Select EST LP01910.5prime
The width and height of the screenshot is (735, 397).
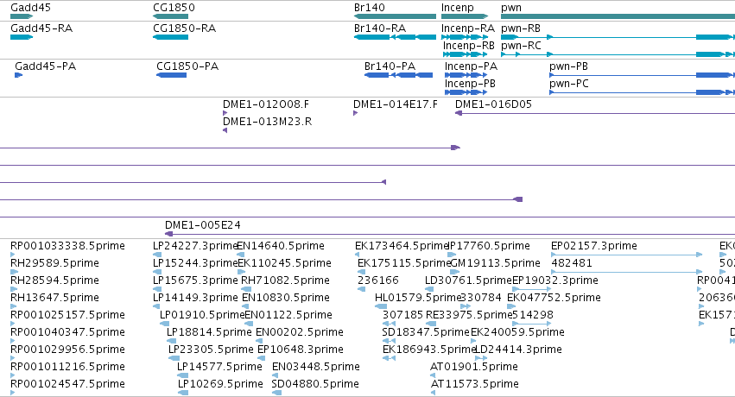164,324
